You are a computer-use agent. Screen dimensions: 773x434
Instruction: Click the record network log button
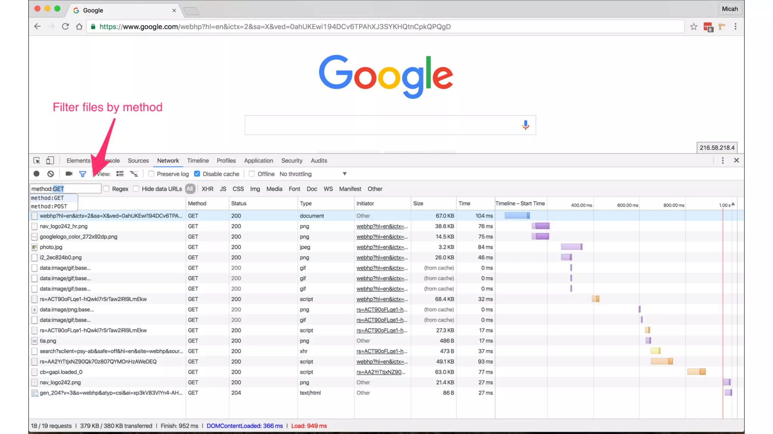pyautogui.click(x=36, y=174)
